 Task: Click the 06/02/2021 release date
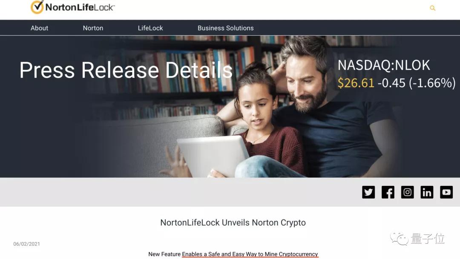point(27,244)
